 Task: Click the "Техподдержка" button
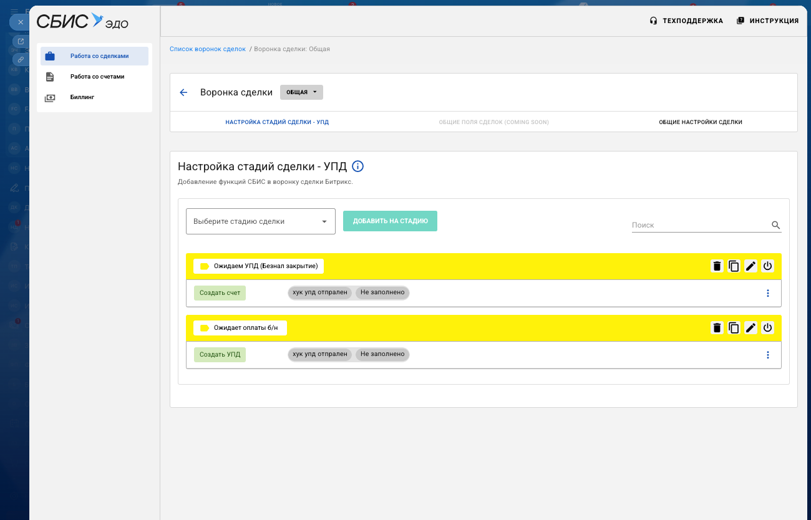[x=686, y=21]
